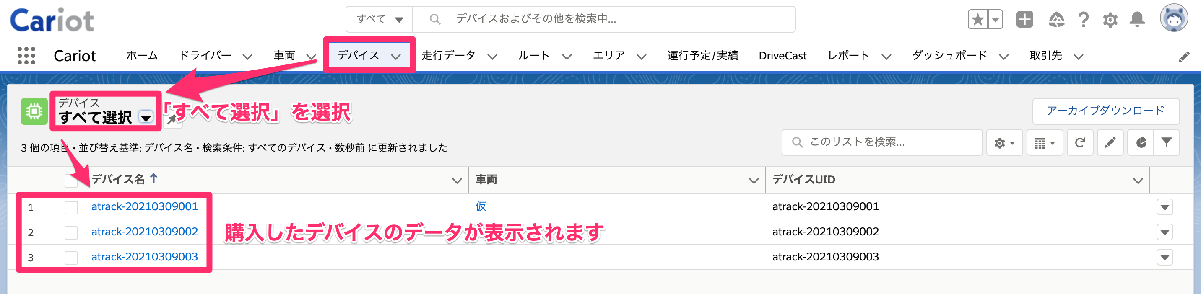Expand the 取引先 tab menu chevron
The image size is (1201, 294).
click(1078, 57)
